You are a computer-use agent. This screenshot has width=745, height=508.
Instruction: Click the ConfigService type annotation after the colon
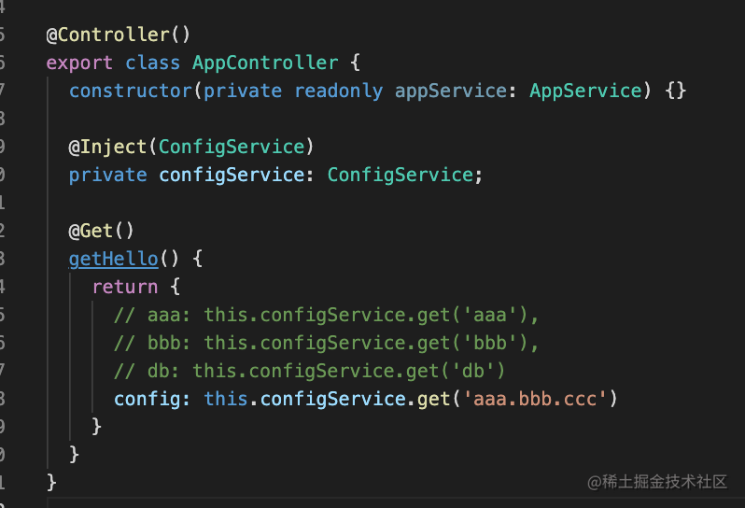401,175
